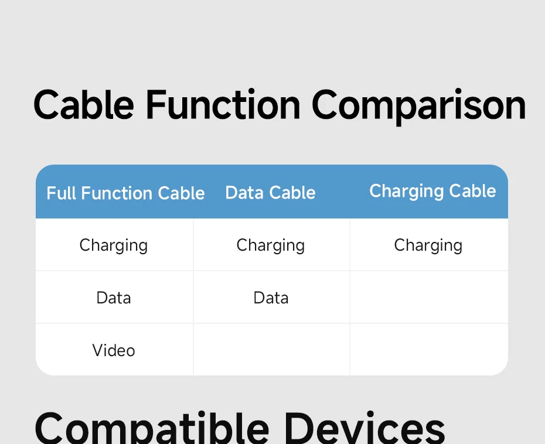Click the "Compatible Devices" heading
Screen dimensions: 545x444
point(240,428)
